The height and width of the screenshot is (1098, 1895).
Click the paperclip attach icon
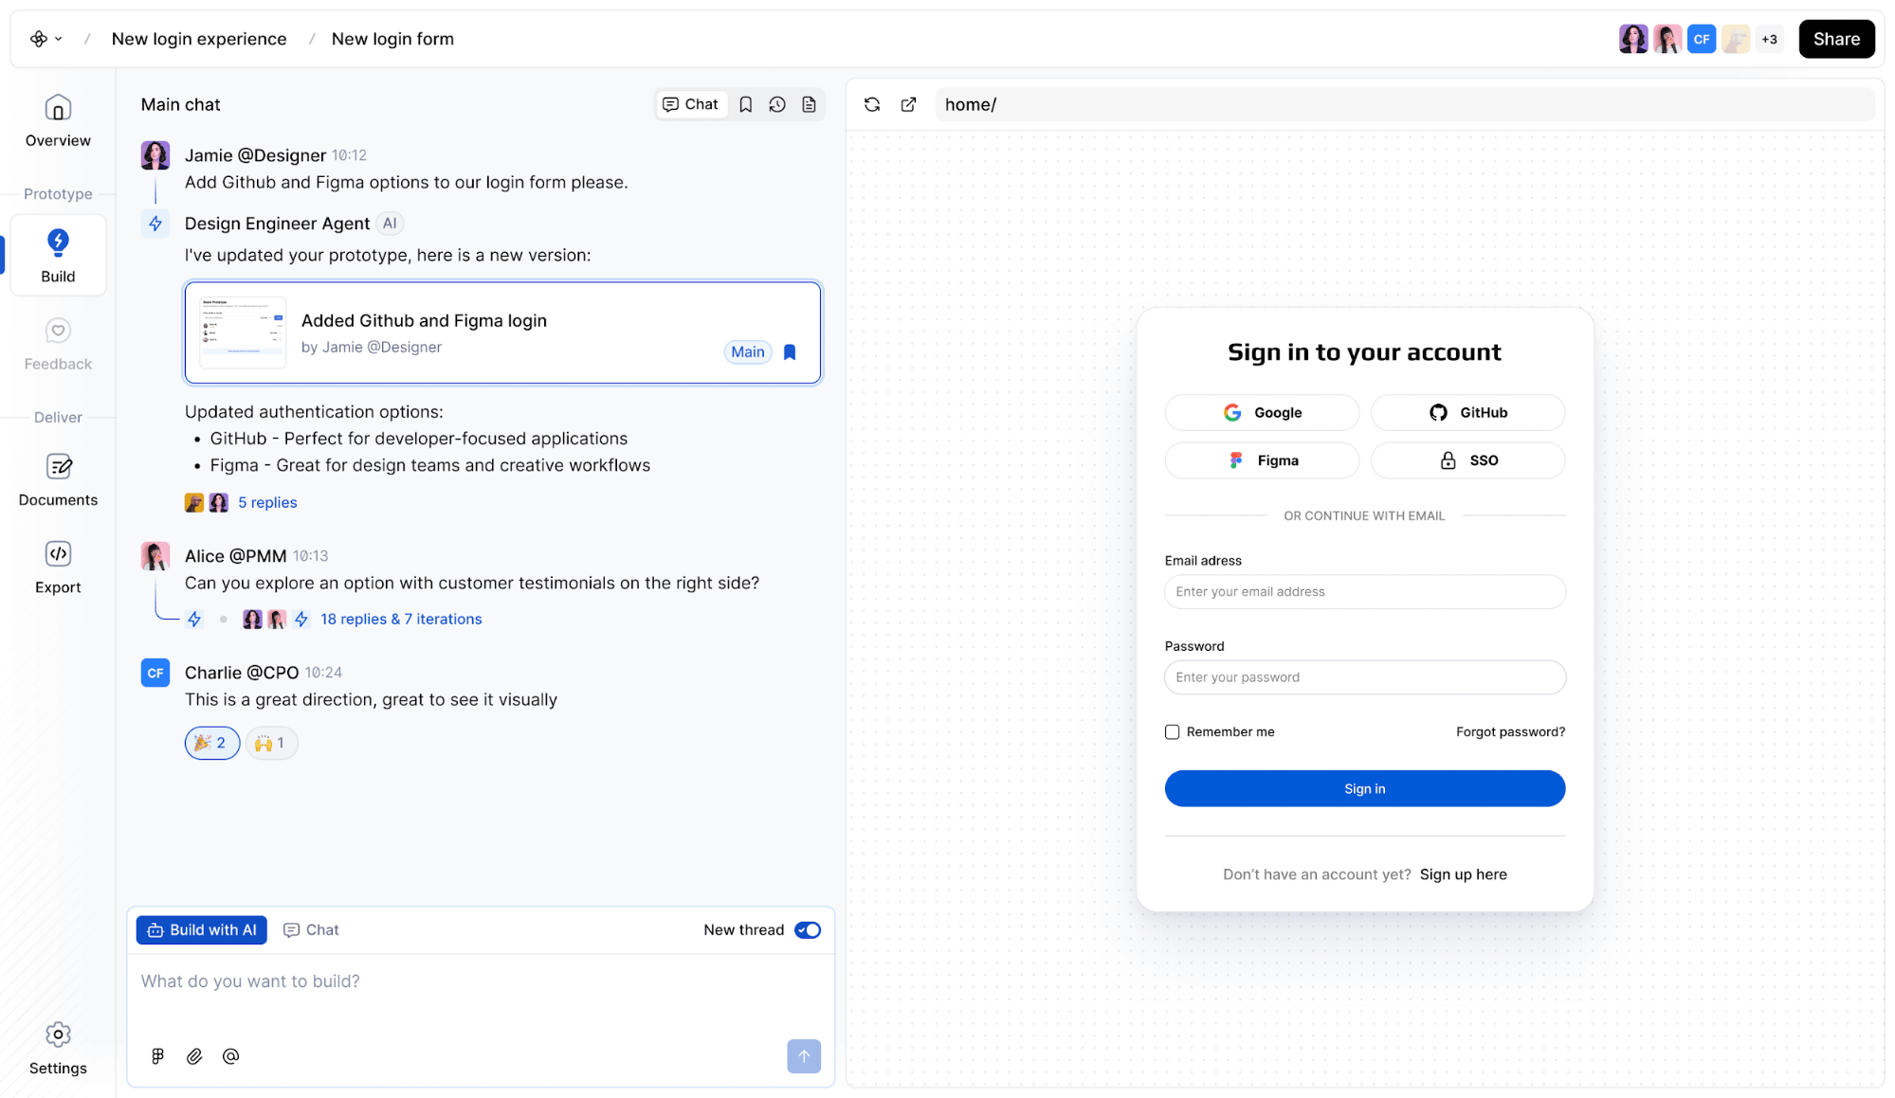(194, 1055)
